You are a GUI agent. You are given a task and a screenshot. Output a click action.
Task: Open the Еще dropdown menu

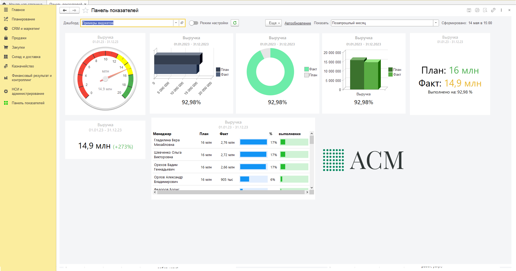pyautogui.click(x=273, y=23)
